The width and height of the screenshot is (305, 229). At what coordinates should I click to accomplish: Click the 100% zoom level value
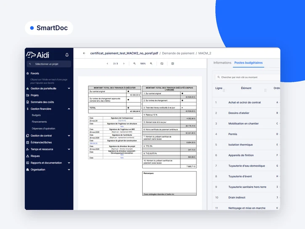pos(143,64)
